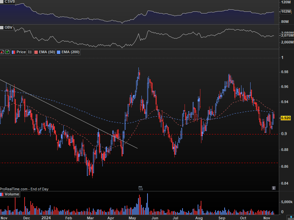
Task: Click the Price candlestick color icon
Action: (13, 52)
